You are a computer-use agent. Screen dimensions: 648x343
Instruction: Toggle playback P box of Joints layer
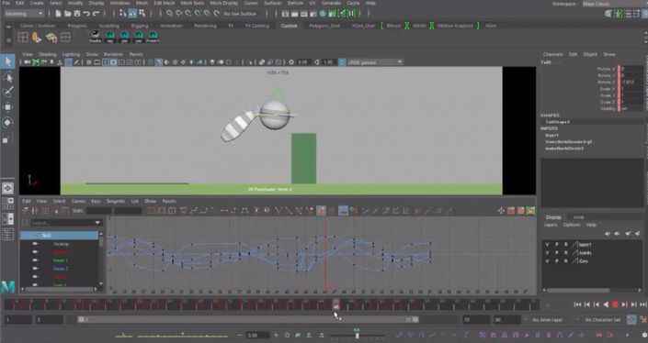(x=557, y=253)
